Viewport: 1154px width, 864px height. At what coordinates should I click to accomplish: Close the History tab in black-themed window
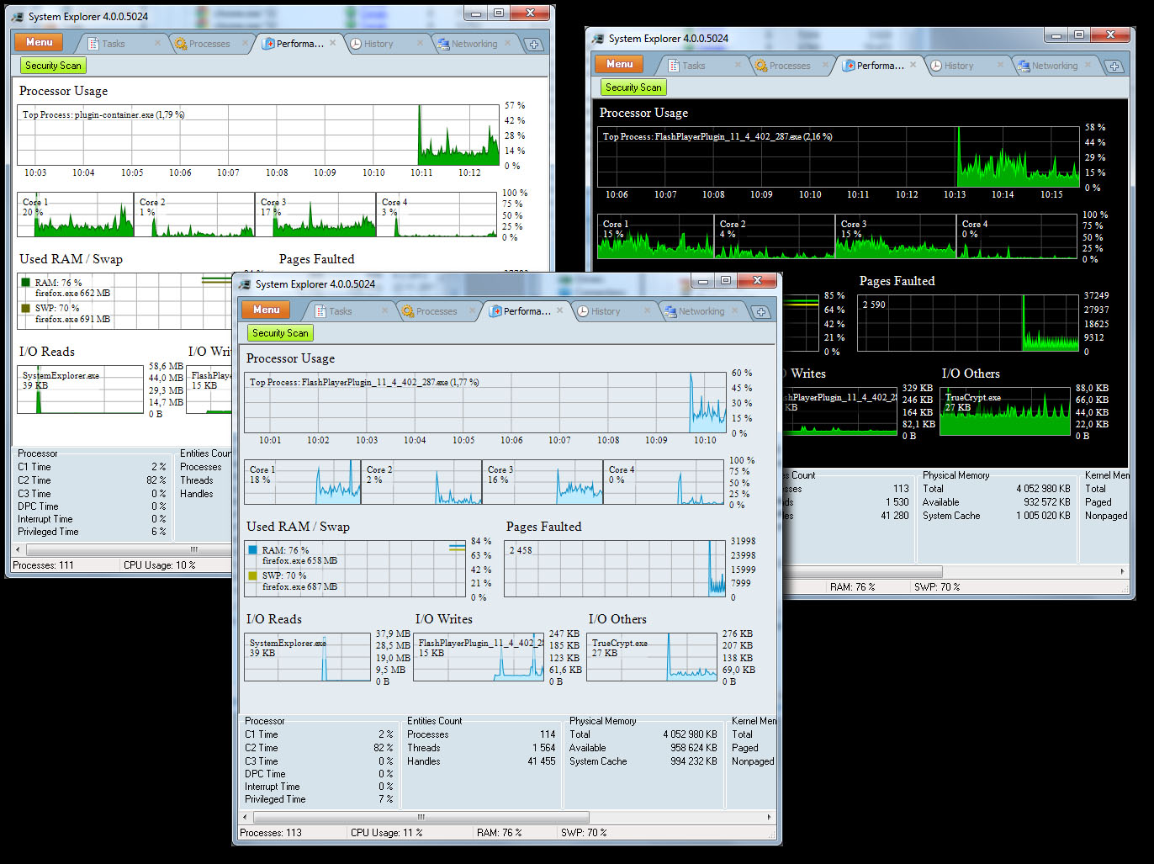(x=1000, y=65)
